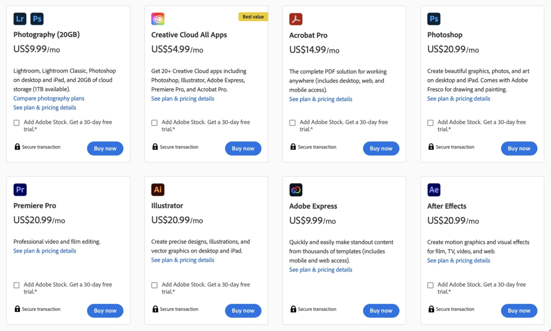
Task: Tick Adobe Stock checkbox under Illustrator
Action: (x=154, y=285)
